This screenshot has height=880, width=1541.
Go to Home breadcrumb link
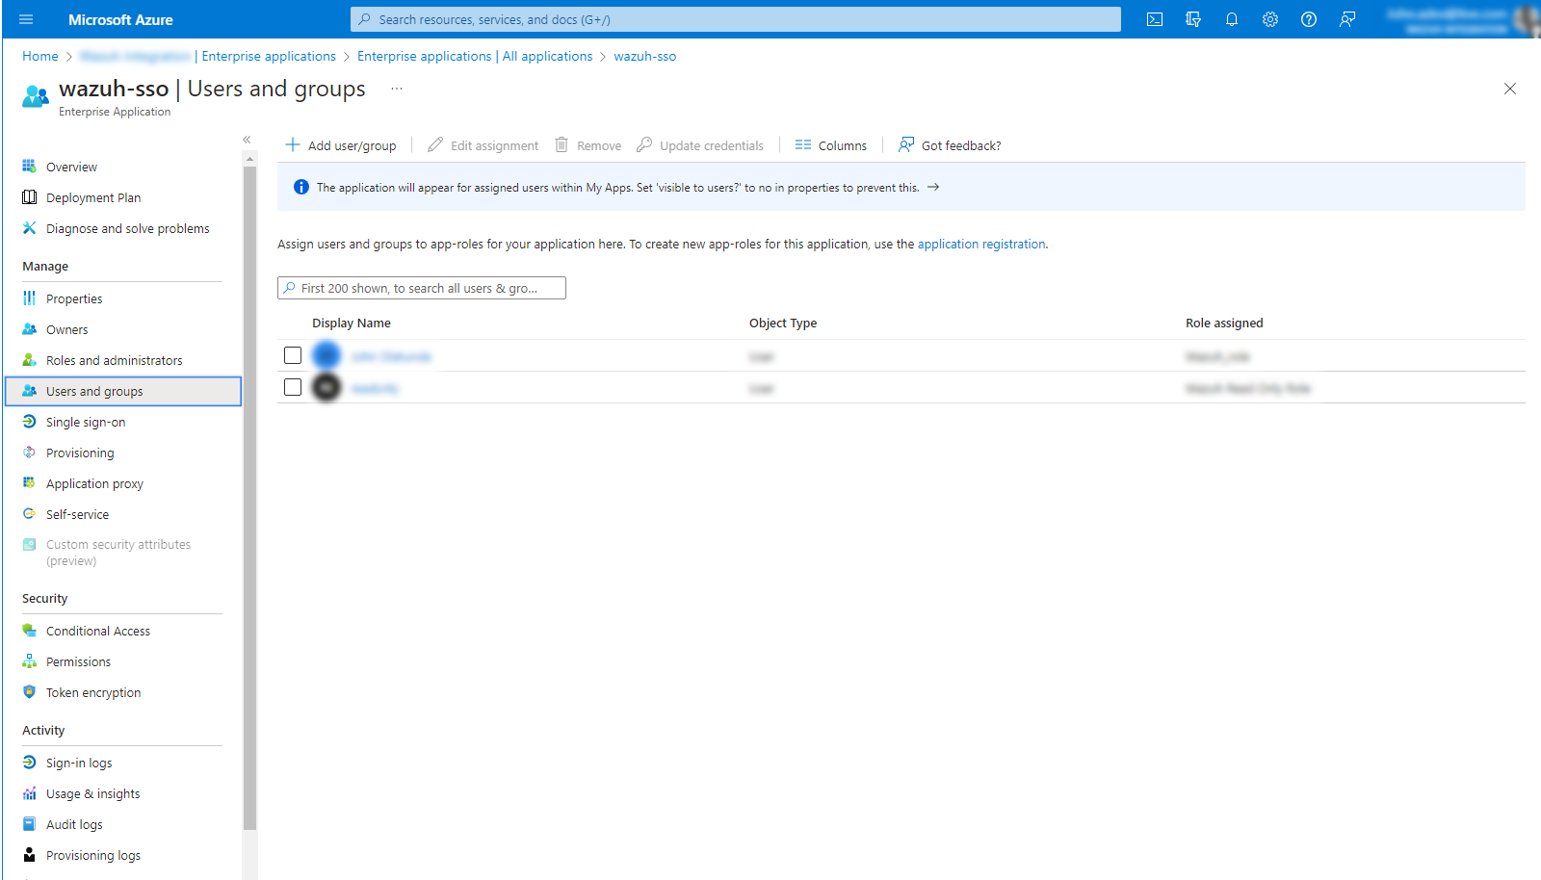pyautogui.click(x=40, y=56)
